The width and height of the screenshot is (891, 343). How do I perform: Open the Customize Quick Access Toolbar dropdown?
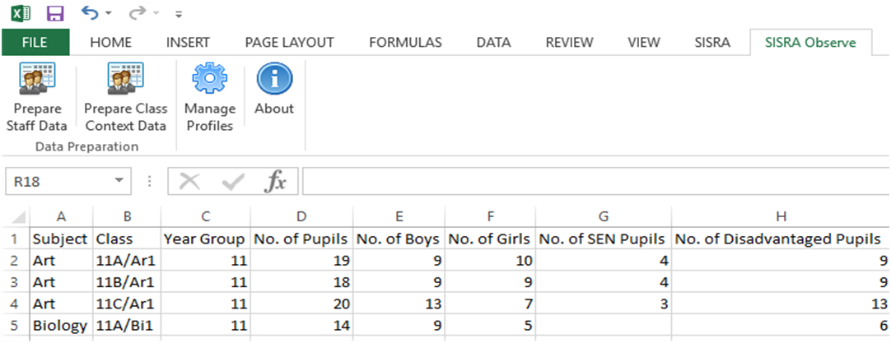pos(179,15)
